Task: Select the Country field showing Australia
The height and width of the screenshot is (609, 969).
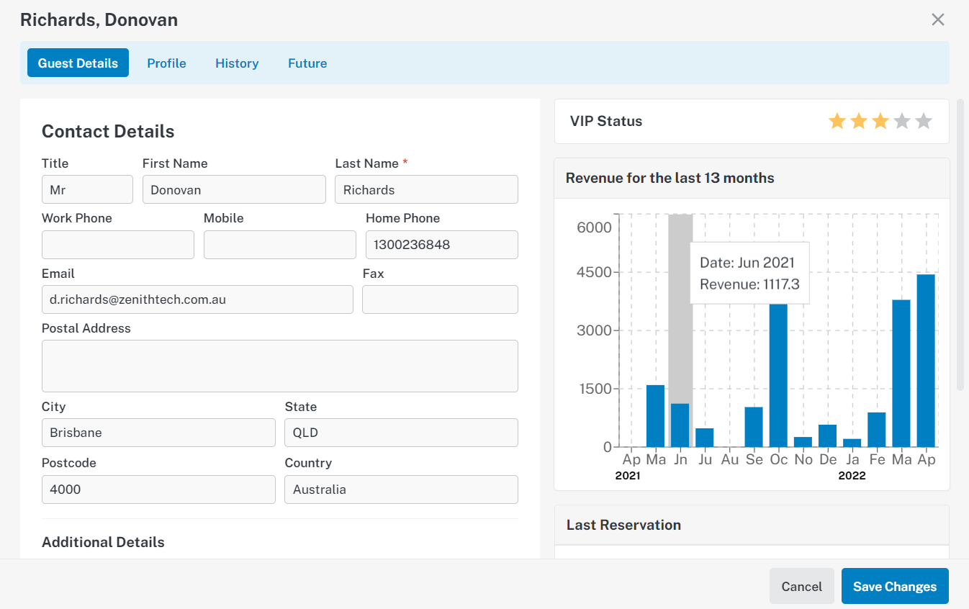Action: click(x=401, y=490)
